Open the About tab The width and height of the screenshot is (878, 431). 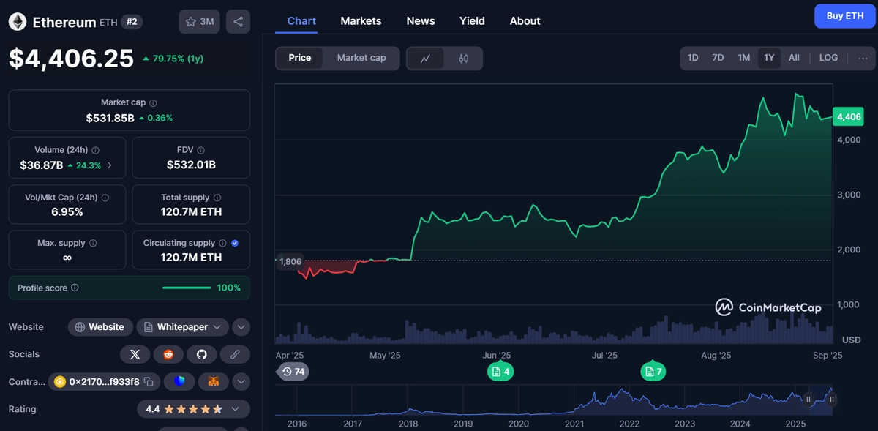525,20
